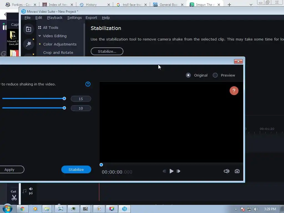Switch to Chrome in the taskbar

[x=22, y=209]
